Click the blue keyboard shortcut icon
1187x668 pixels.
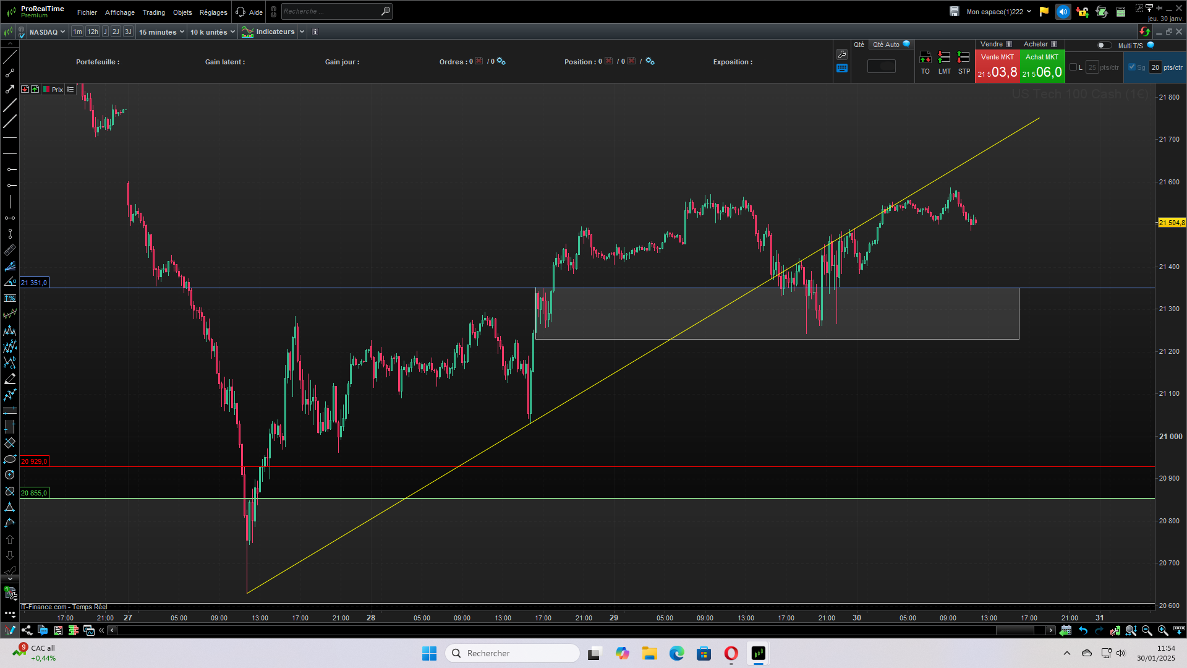[x=841, y=69]
